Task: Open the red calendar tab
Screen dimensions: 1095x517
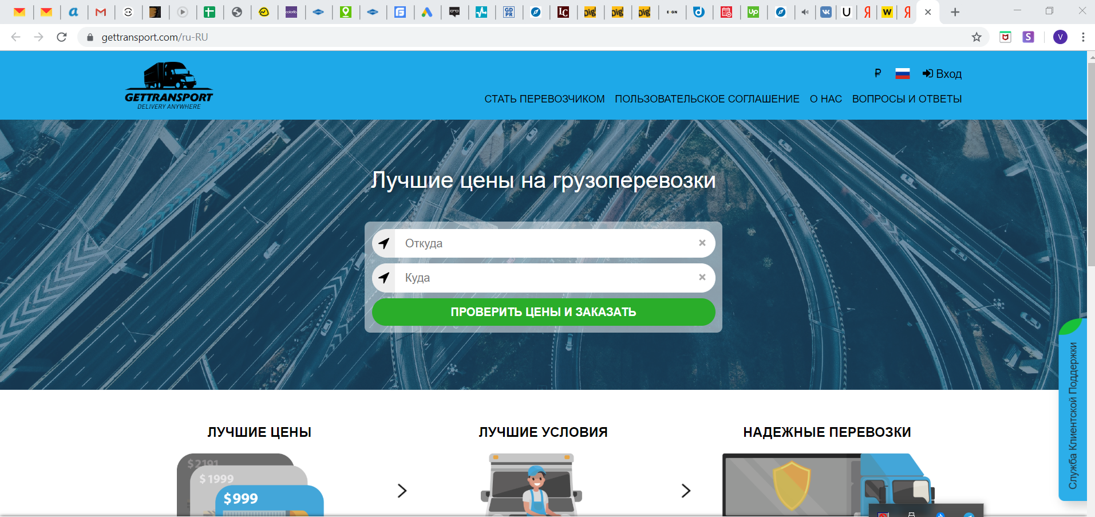Action: point(726,12)
